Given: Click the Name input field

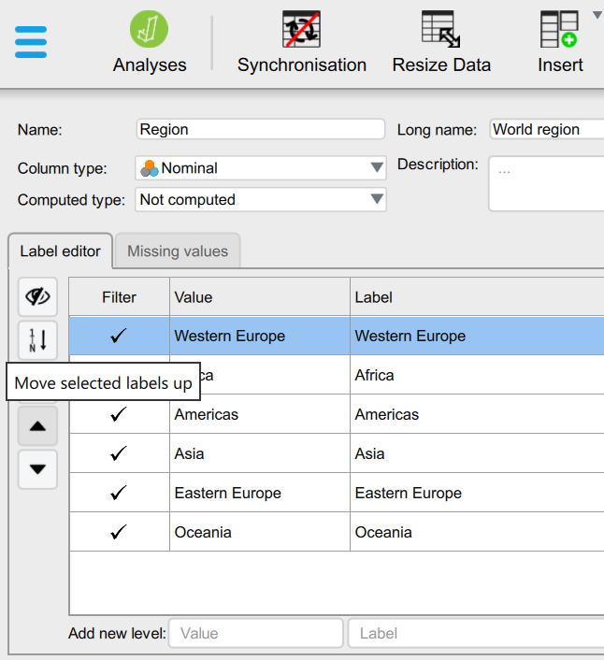Looking at the screenshot, I should (261, 129).
